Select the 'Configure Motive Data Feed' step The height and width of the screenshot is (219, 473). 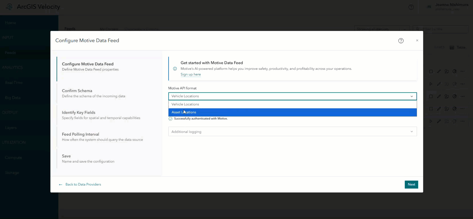(109, 69)
